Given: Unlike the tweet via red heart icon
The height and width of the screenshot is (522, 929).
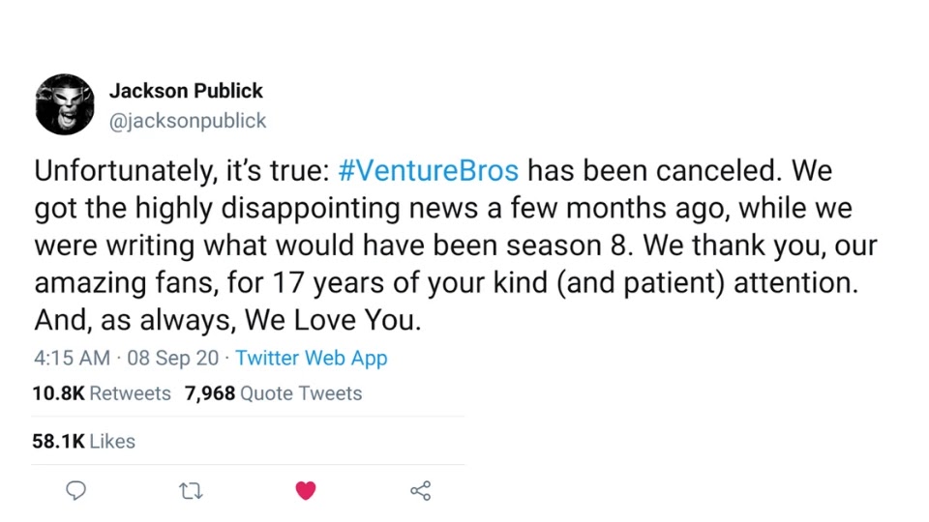Looking at the screenshot, I should click(x=306, y=491).
